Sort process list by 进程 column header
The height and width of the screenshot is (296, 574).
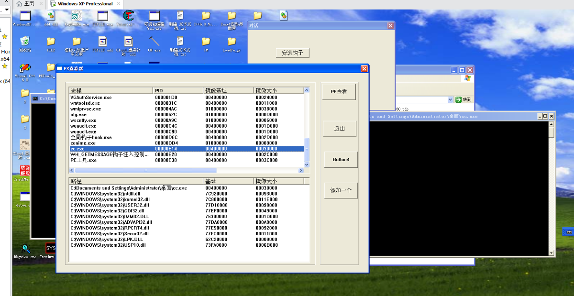point(111,90)
